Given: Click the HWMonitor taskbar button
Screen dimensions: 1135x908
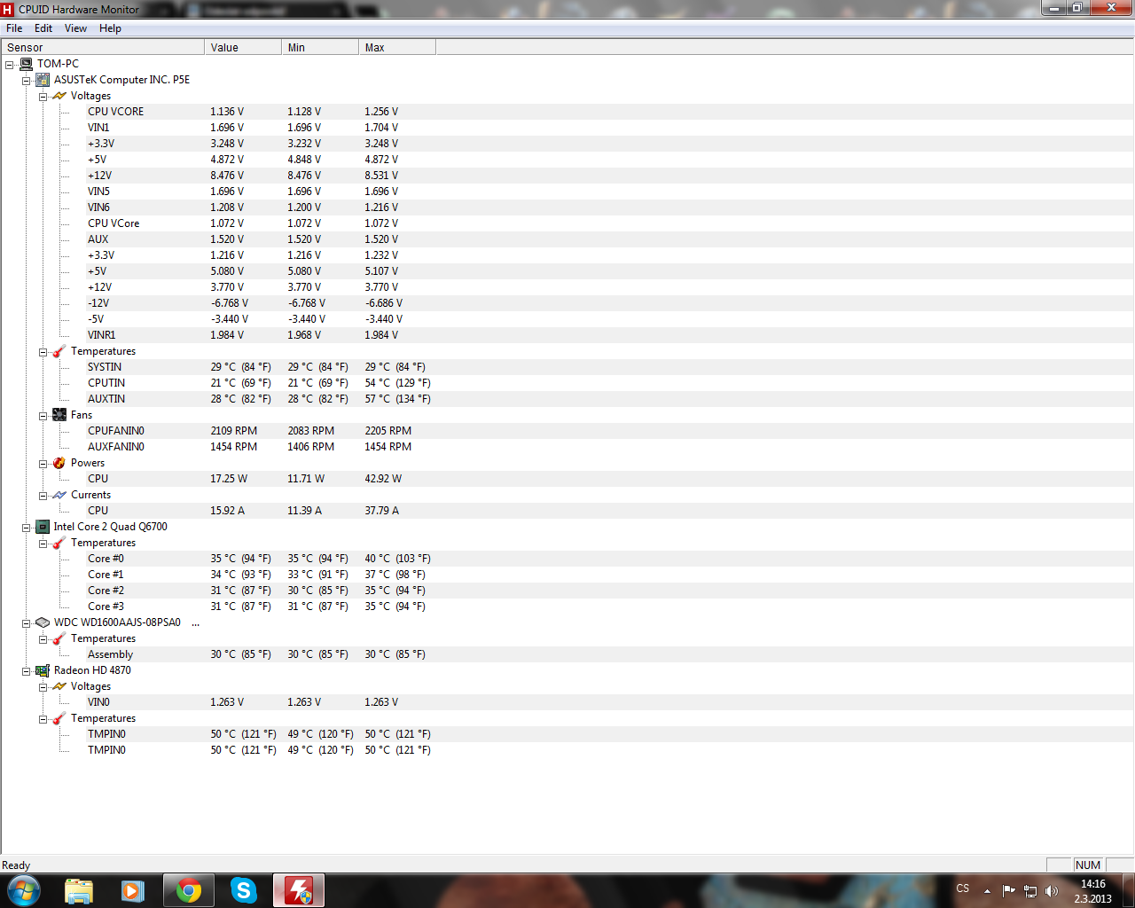Looking at the screenshot, I should [298, 890].
